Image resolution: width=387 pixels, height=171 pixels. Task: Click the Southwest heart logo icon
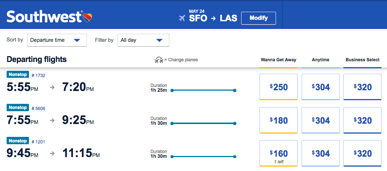[88, 17]
